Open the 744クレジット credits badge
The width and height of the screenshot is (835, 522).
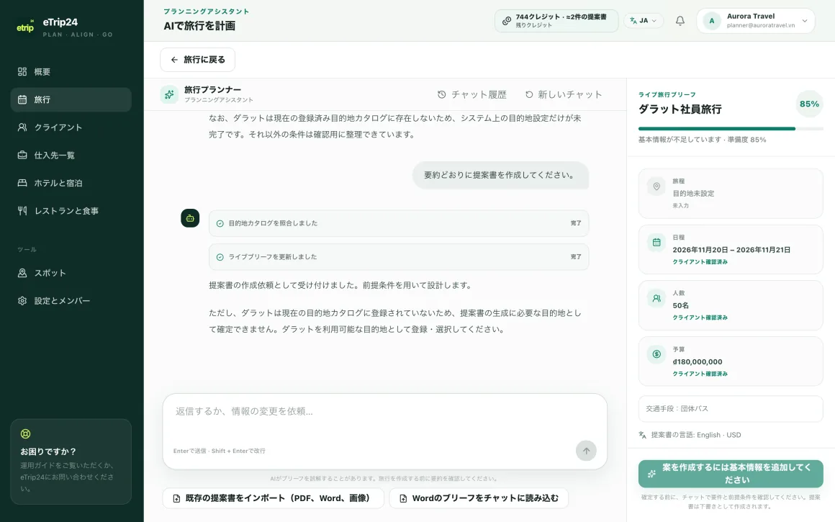coord(556,21)
